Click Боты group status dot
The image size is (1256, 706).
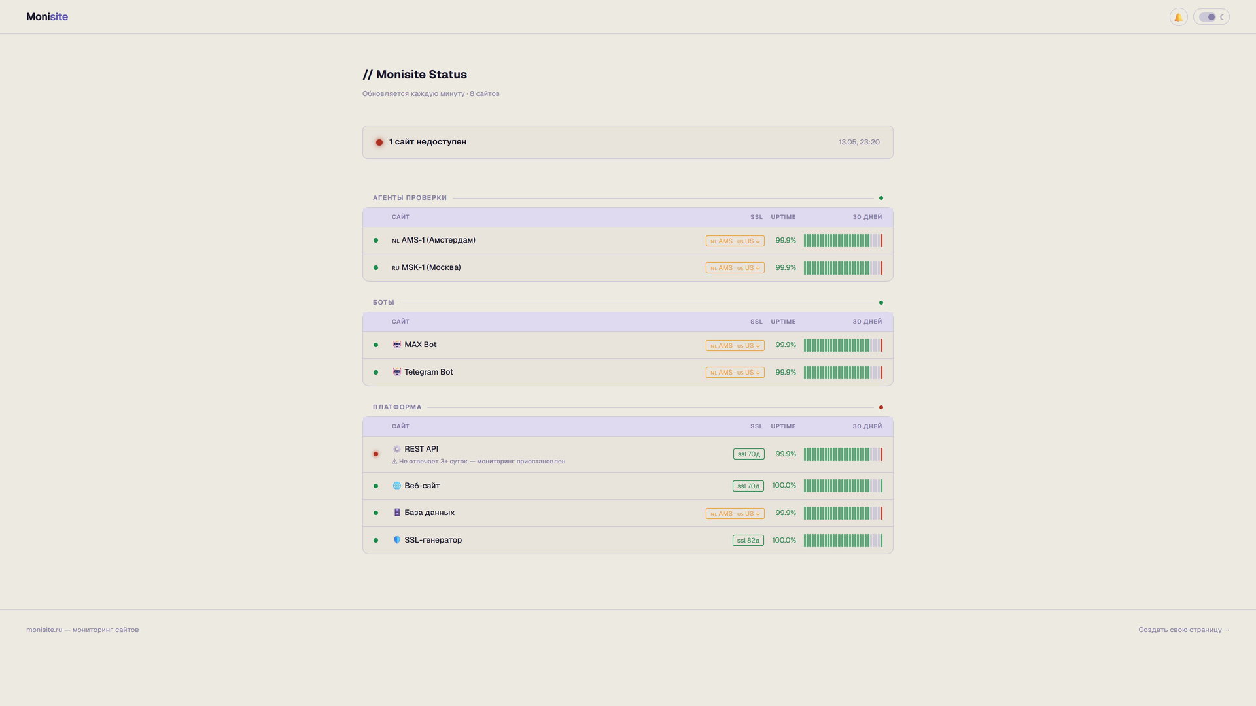click(881, 303)
